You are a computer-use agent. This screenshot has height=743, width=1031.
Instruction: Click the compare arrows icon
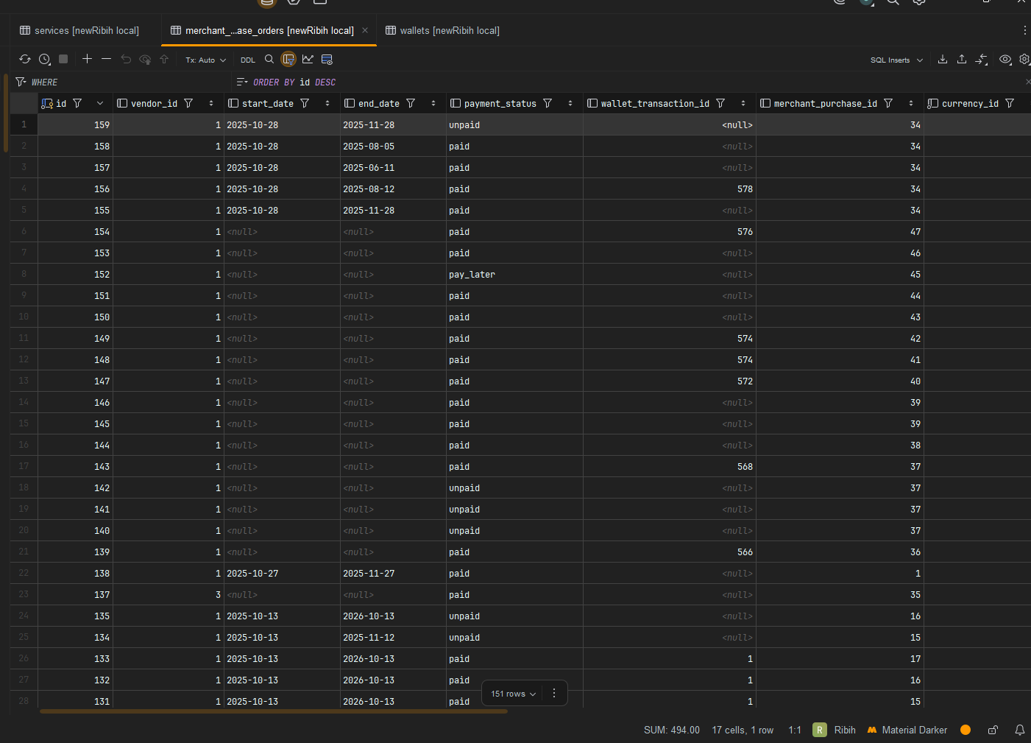point(982,60)
